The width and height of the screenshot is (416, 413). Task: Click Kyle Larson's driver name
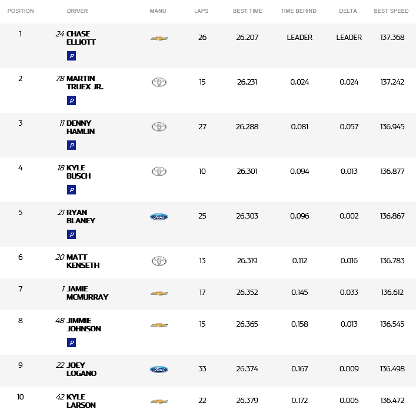coord(81,401)
